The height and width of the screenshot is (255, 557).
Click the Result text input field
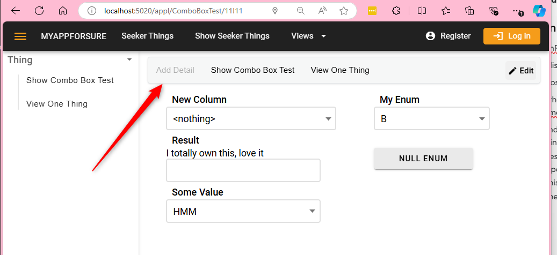tap(243, 170)
